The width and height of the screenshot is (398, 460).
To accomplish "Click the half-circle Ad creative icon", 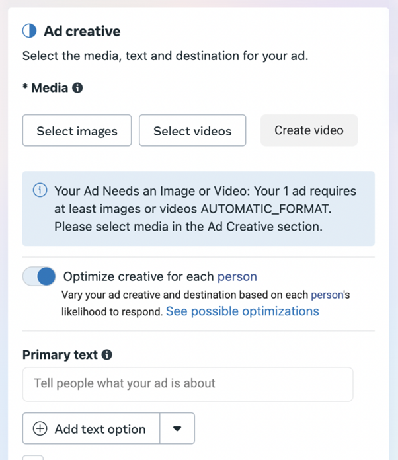I will 30,31.
